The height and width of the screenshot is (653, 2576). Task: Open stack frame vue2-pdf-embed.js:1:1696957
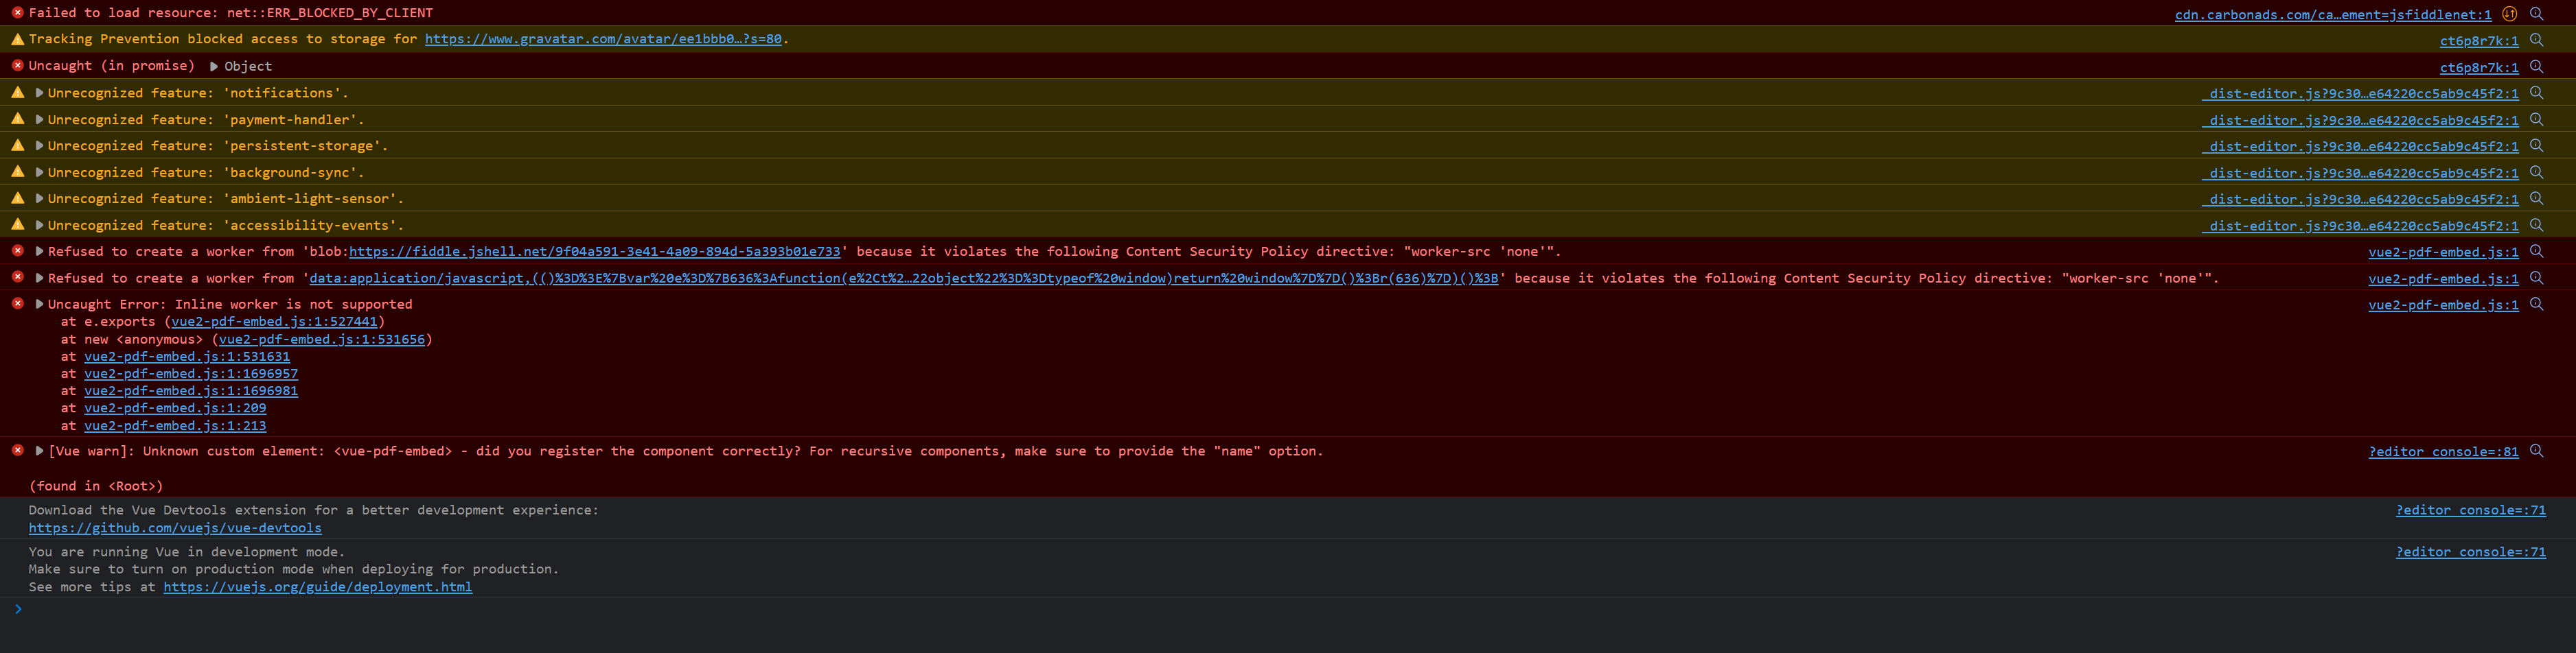pyautogui.click(x=191, y=373)
